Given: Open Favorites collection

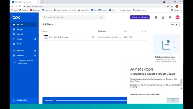Looking at the screenshot, I should [20, 56].
